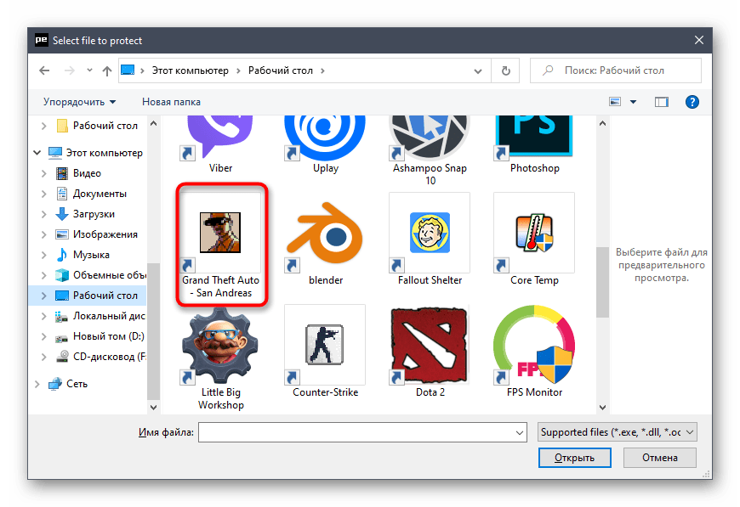Select the Photoshop shortcut icon
740x507 pixels.
[x=534, y=138]
